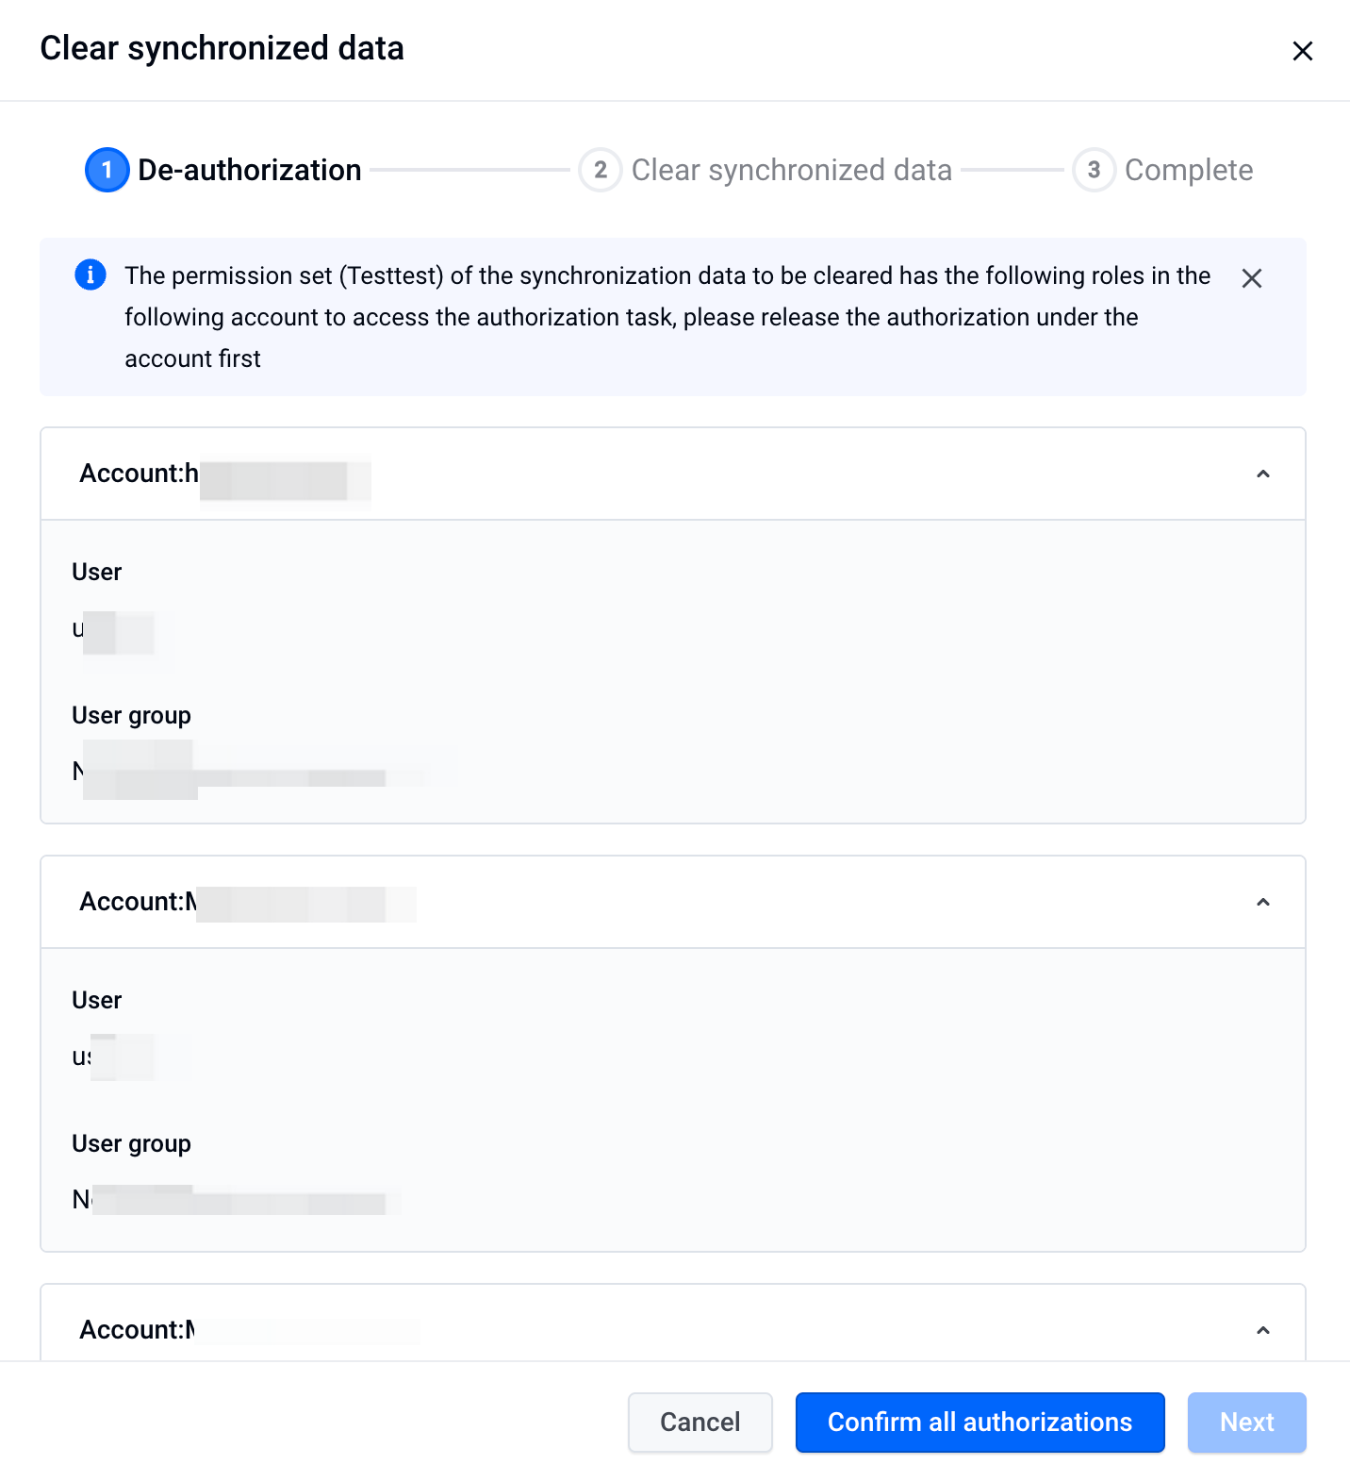Click the blue info icon in the notice
1350x1481 pixels.
tap(91, 275)
